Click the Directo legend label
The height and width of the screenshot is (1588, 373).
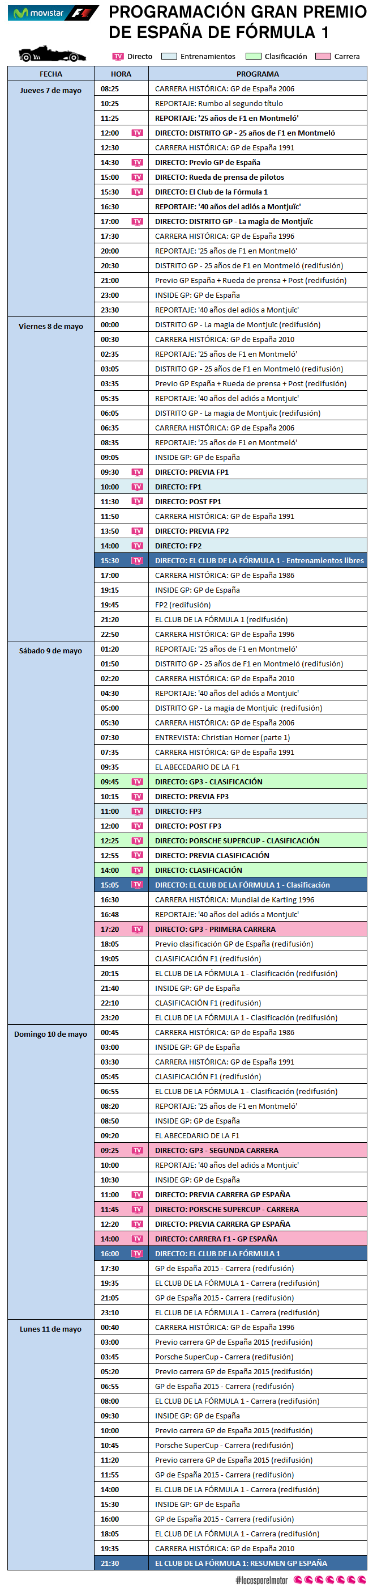coord(140,56)
